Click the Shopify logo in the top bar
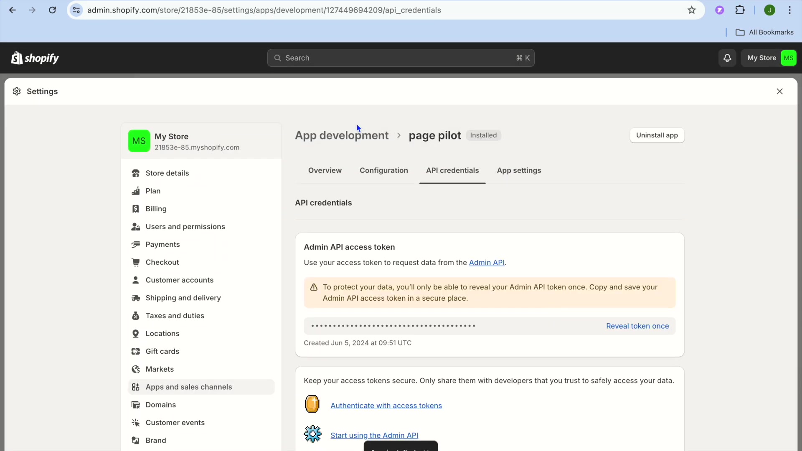Viewport: 802px width, 451px height. 35,58
